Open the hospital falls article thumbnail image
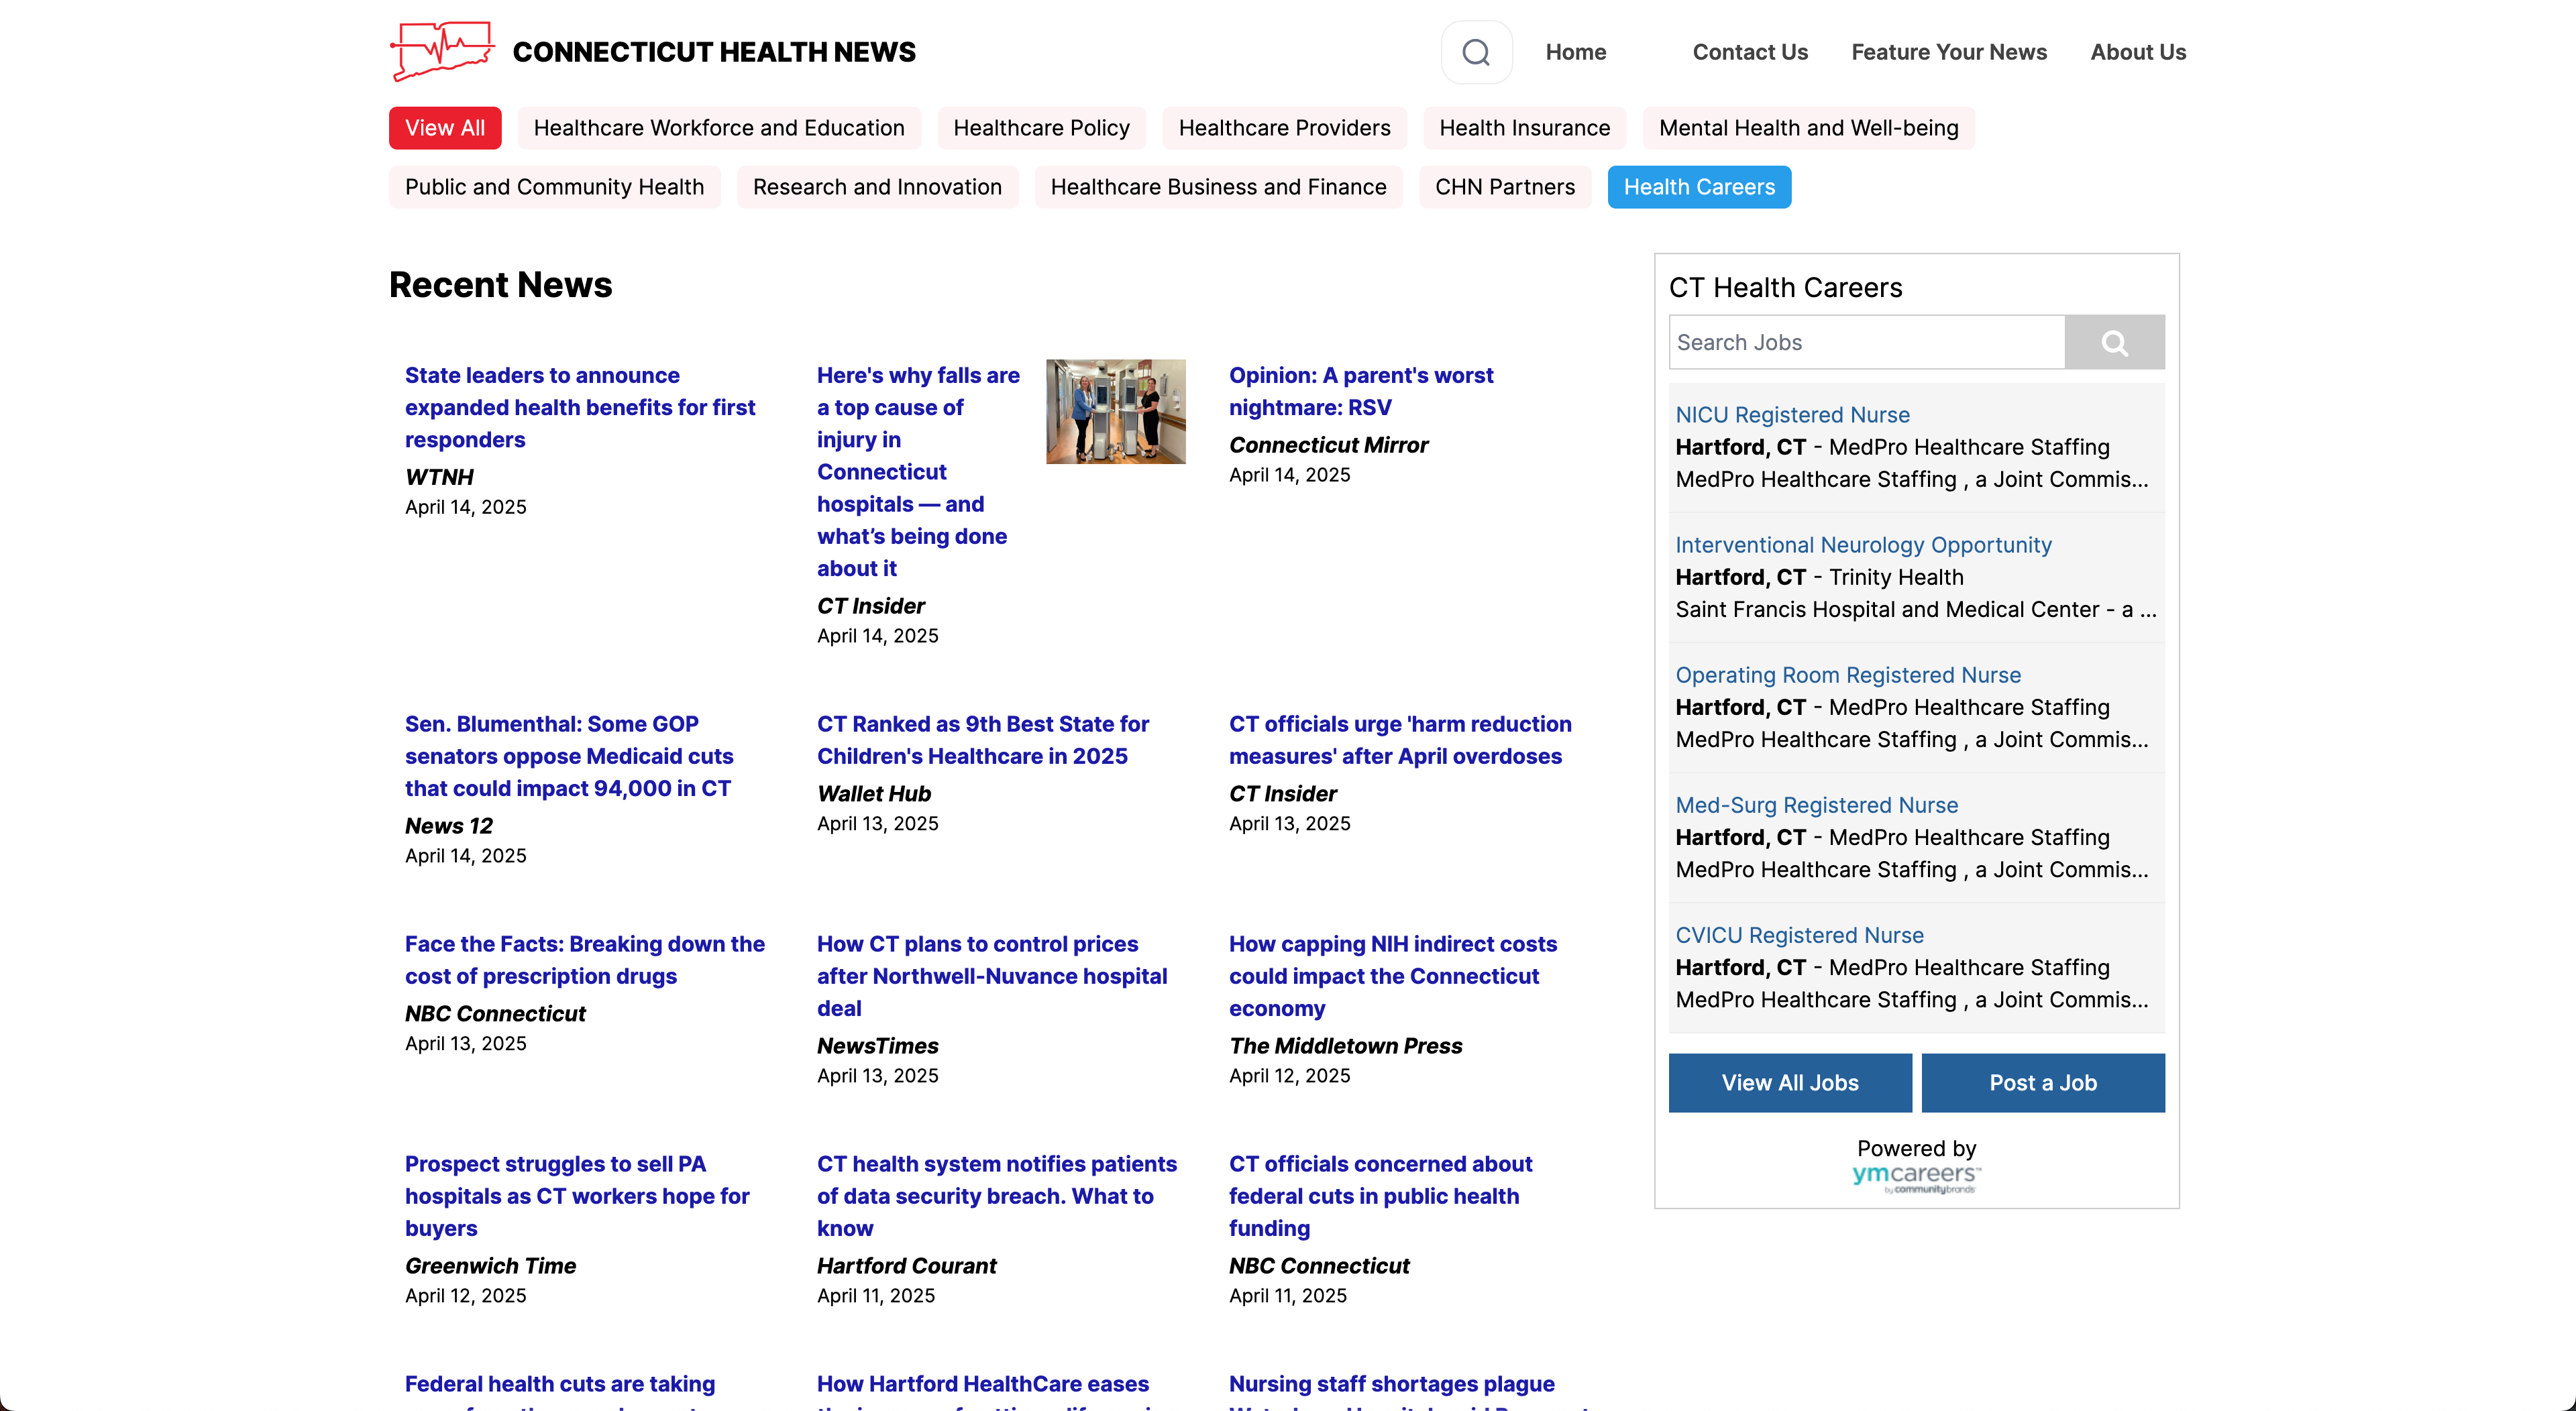The height and width of the screenshot is (1411, 2576). [1116, 412]
